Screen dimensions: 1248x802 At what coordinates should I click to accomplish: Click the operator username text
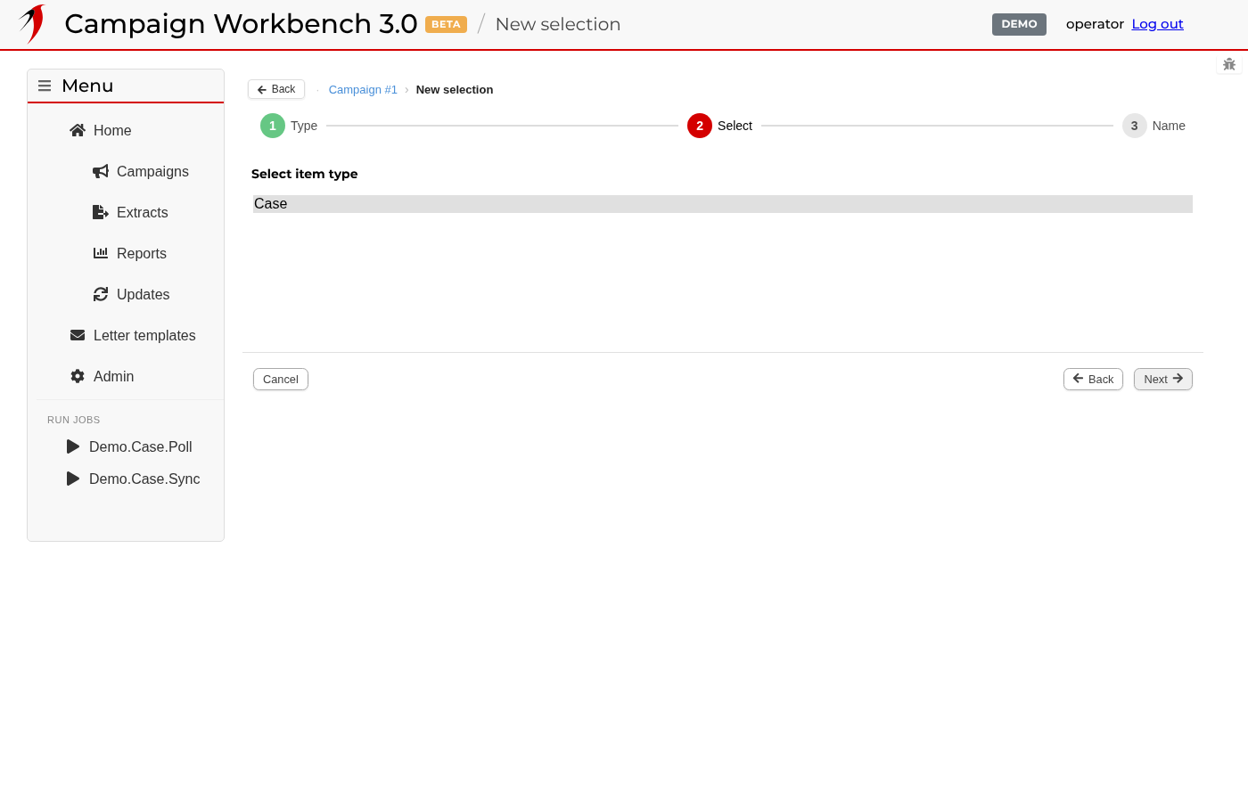(1095, 24)
